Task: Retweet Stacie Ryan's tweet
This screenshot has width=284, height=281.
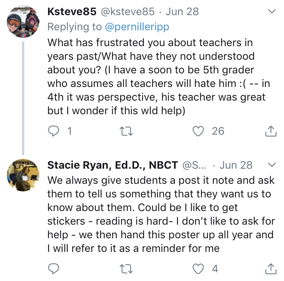Action: click(x=124, y=269)
